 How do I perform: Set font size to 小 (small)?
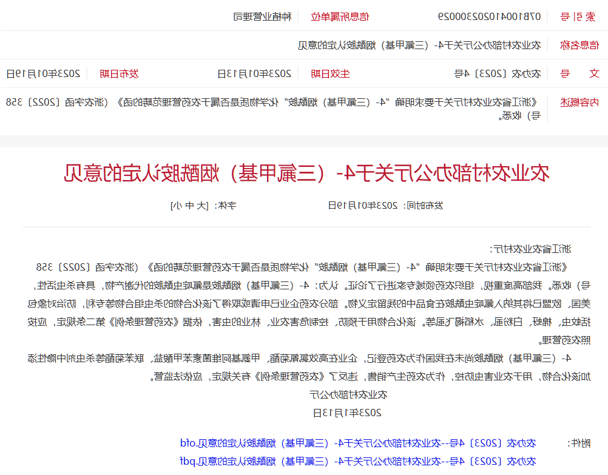coord(178,205)
